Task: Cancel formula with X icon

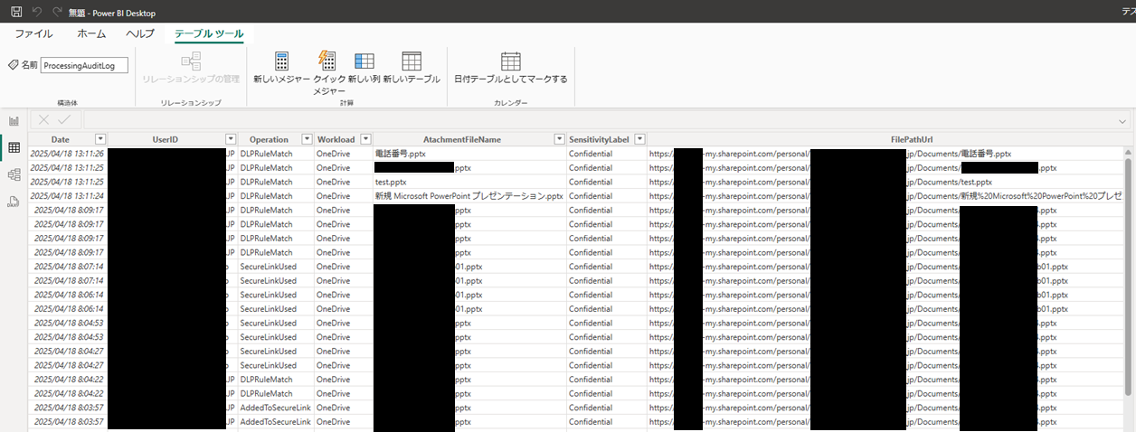Action: (x=44, y=120)
